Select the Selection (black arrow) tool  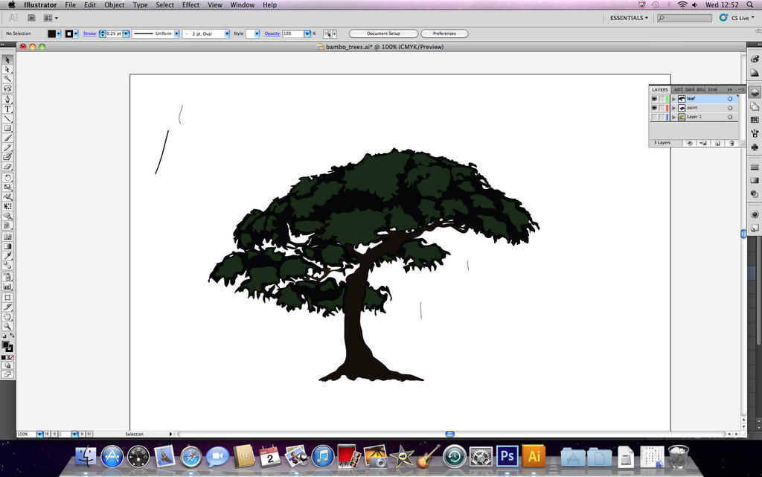pos(7,60)
